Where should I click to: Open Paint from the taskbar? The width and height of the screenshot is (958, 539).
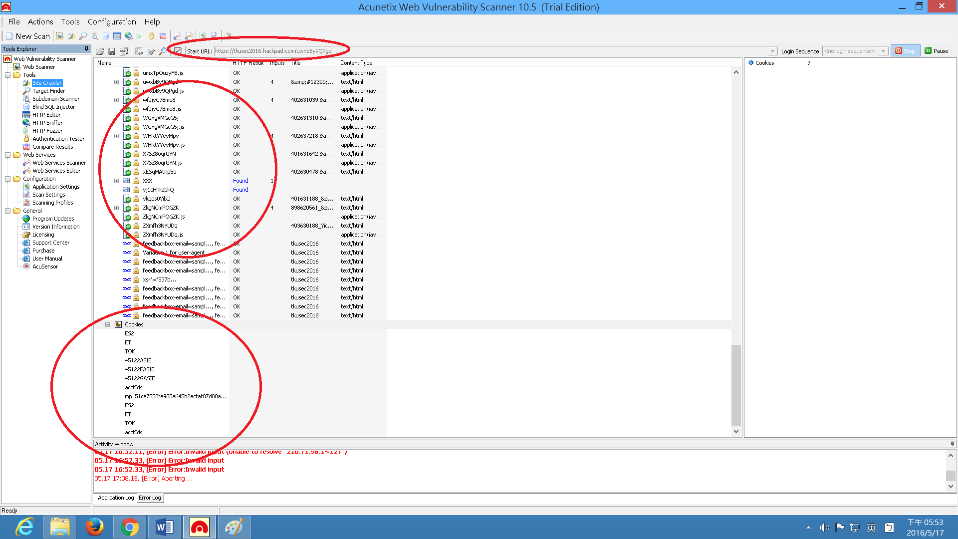(x=234, y=527)
